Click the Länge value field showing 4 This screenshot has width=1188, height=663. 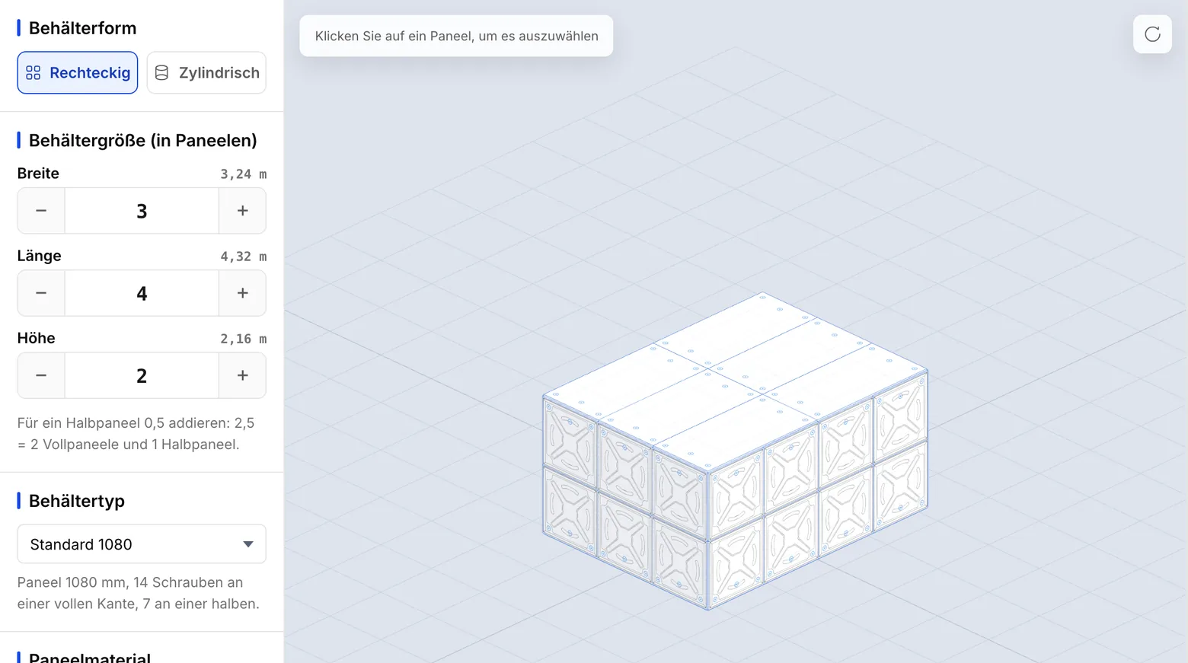pos(142,293)
